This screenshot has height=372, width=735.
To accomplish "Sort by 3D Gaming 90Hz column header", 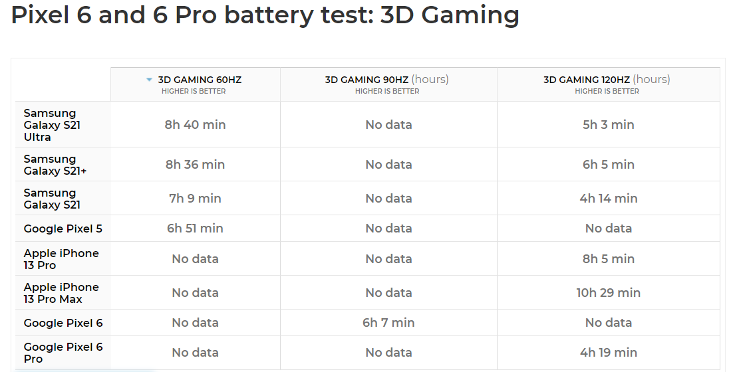I will click(x=386, y=80).
